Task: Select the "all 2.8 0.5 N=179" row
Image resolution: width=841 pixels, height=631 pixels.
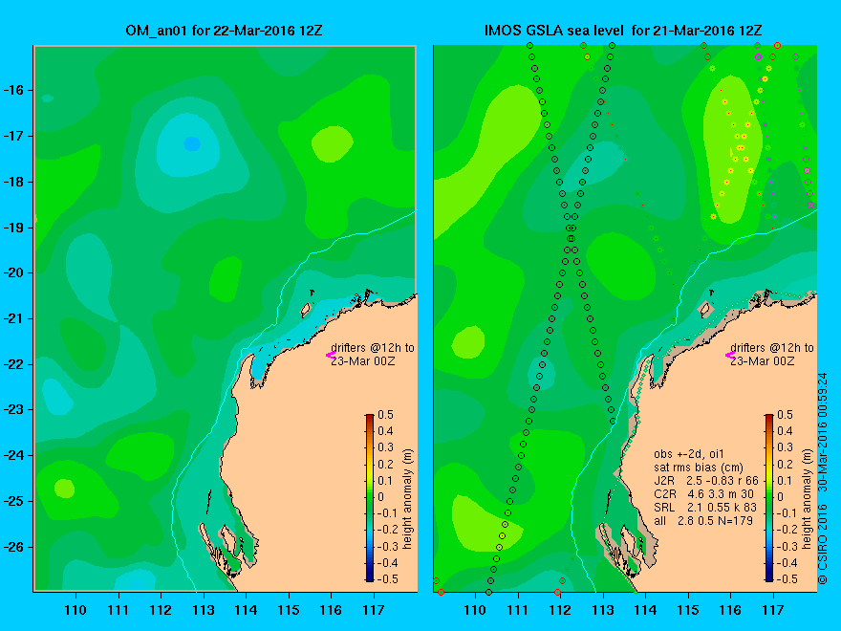Action: 703,520
